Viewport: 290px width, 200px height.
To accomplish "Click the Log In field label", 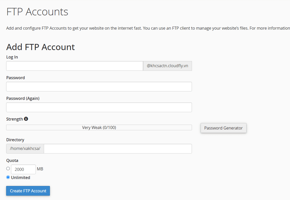I will pyautogui.click(x=12, y=57).
